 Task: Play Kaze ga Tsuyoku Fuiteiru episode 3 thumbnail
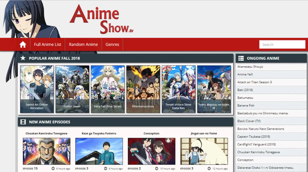(99, 151)
